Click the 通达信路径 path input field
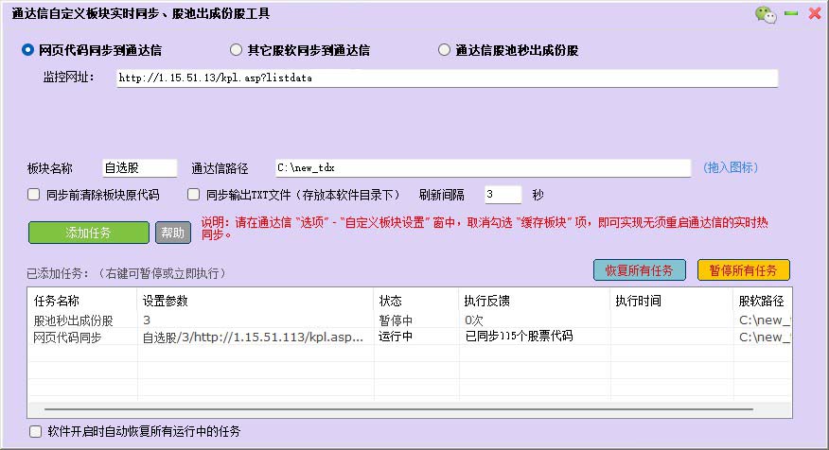This screenshot has width=829, height=450. (x=482, y=167)
